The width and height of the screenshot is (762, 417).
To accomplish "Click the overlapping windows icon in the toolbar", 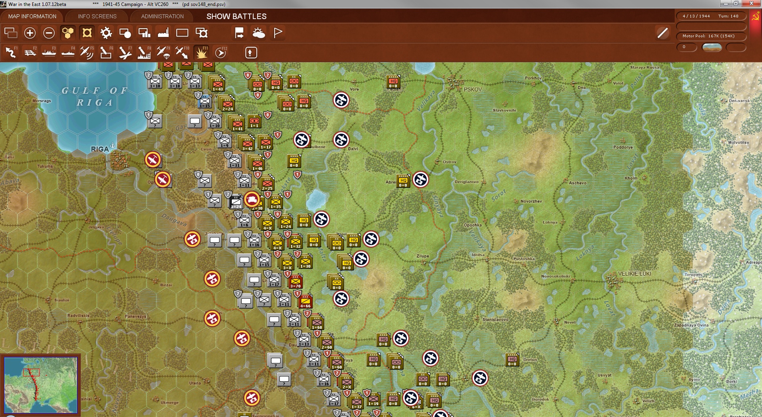I will (x=11, y=33).
